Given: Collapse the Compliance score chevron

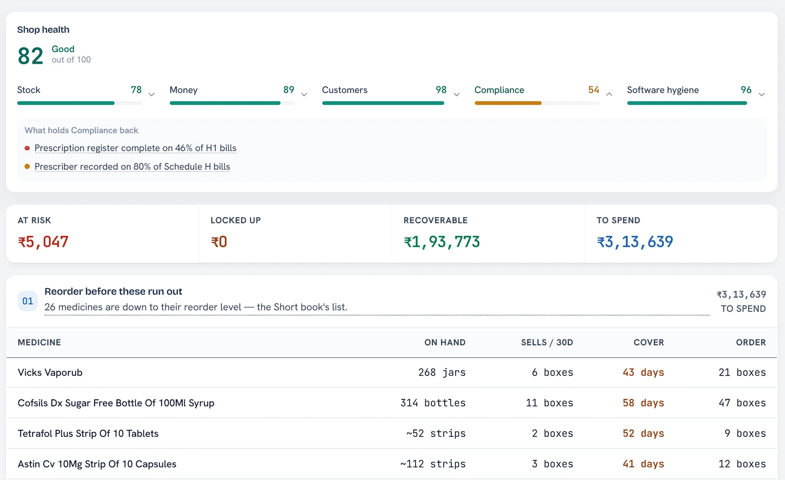Looking at the screenshot, I should [609, 94].
